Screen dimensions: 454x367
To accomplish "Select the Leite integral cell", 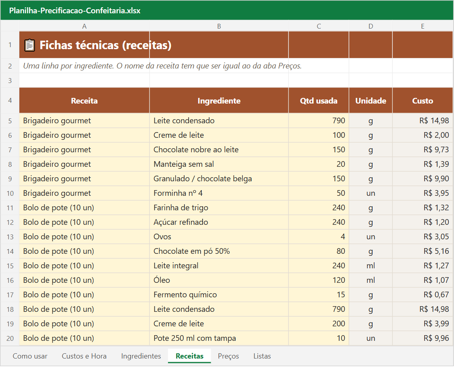I will (x=219, y=265).
